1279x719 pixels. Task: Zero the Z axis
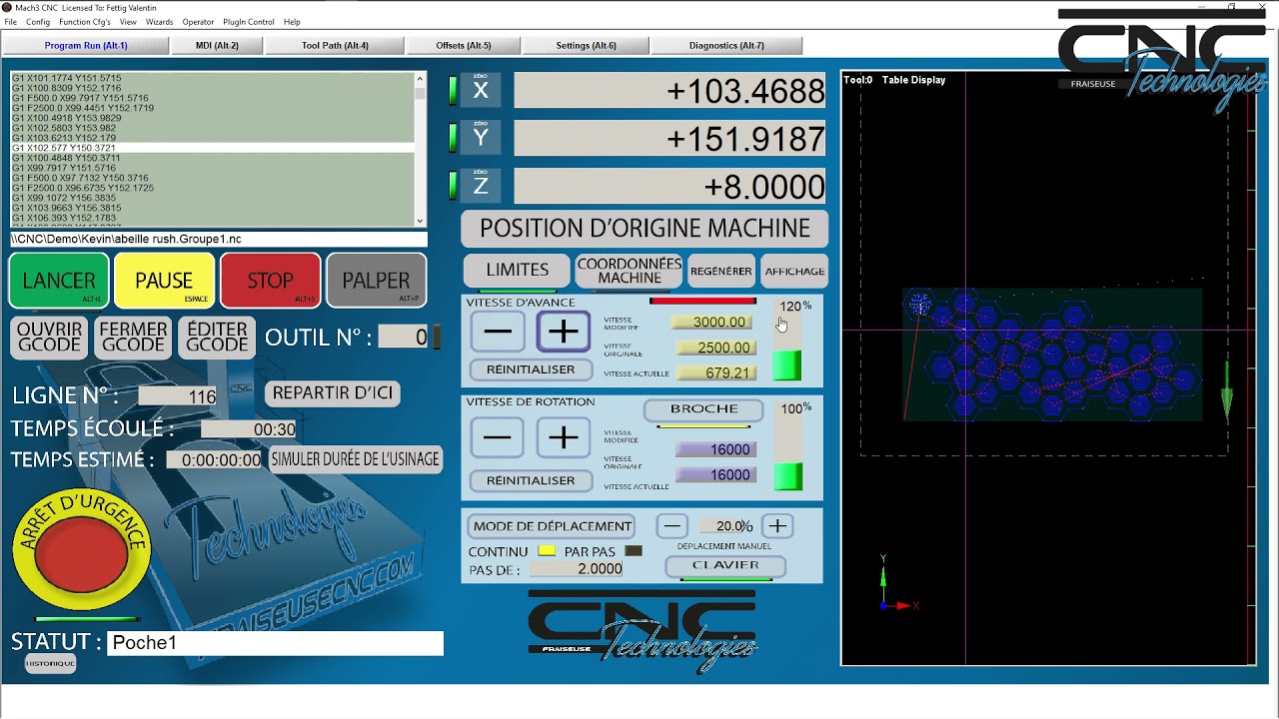pos(481,186)
